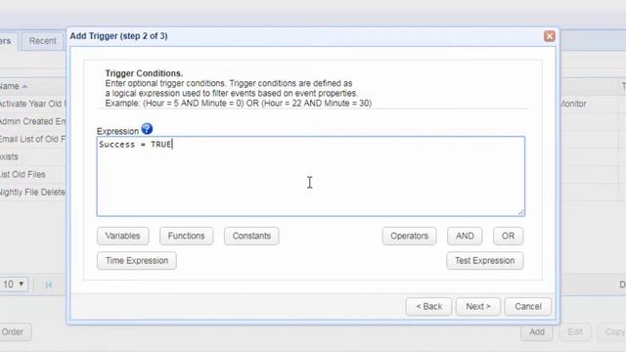Click the Order button in background page

(x=14, y=332)
